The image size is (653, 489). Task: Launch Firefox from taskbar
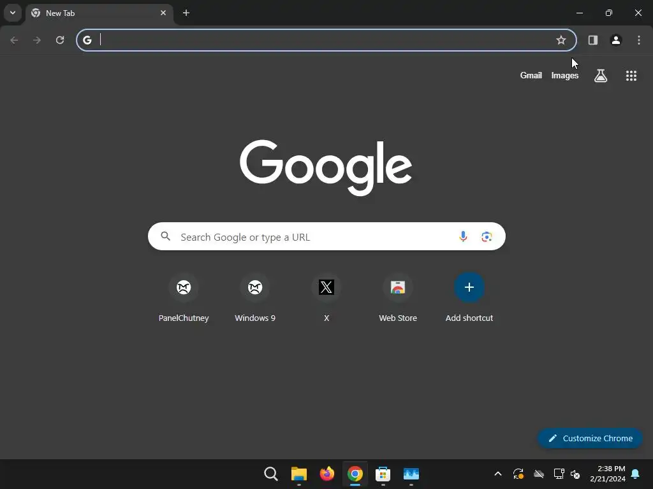tap(327, 474)
